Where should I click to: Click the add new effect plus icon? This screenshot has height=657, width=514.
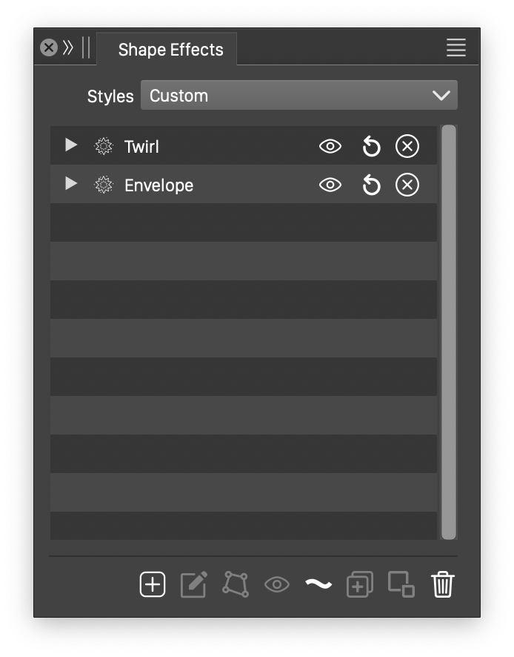point(153,584)
